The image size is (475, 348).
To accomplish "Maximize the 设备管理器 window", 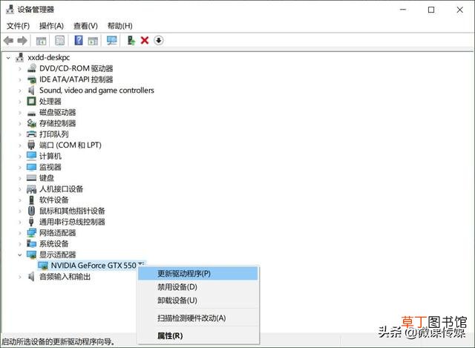I will 431,10.
